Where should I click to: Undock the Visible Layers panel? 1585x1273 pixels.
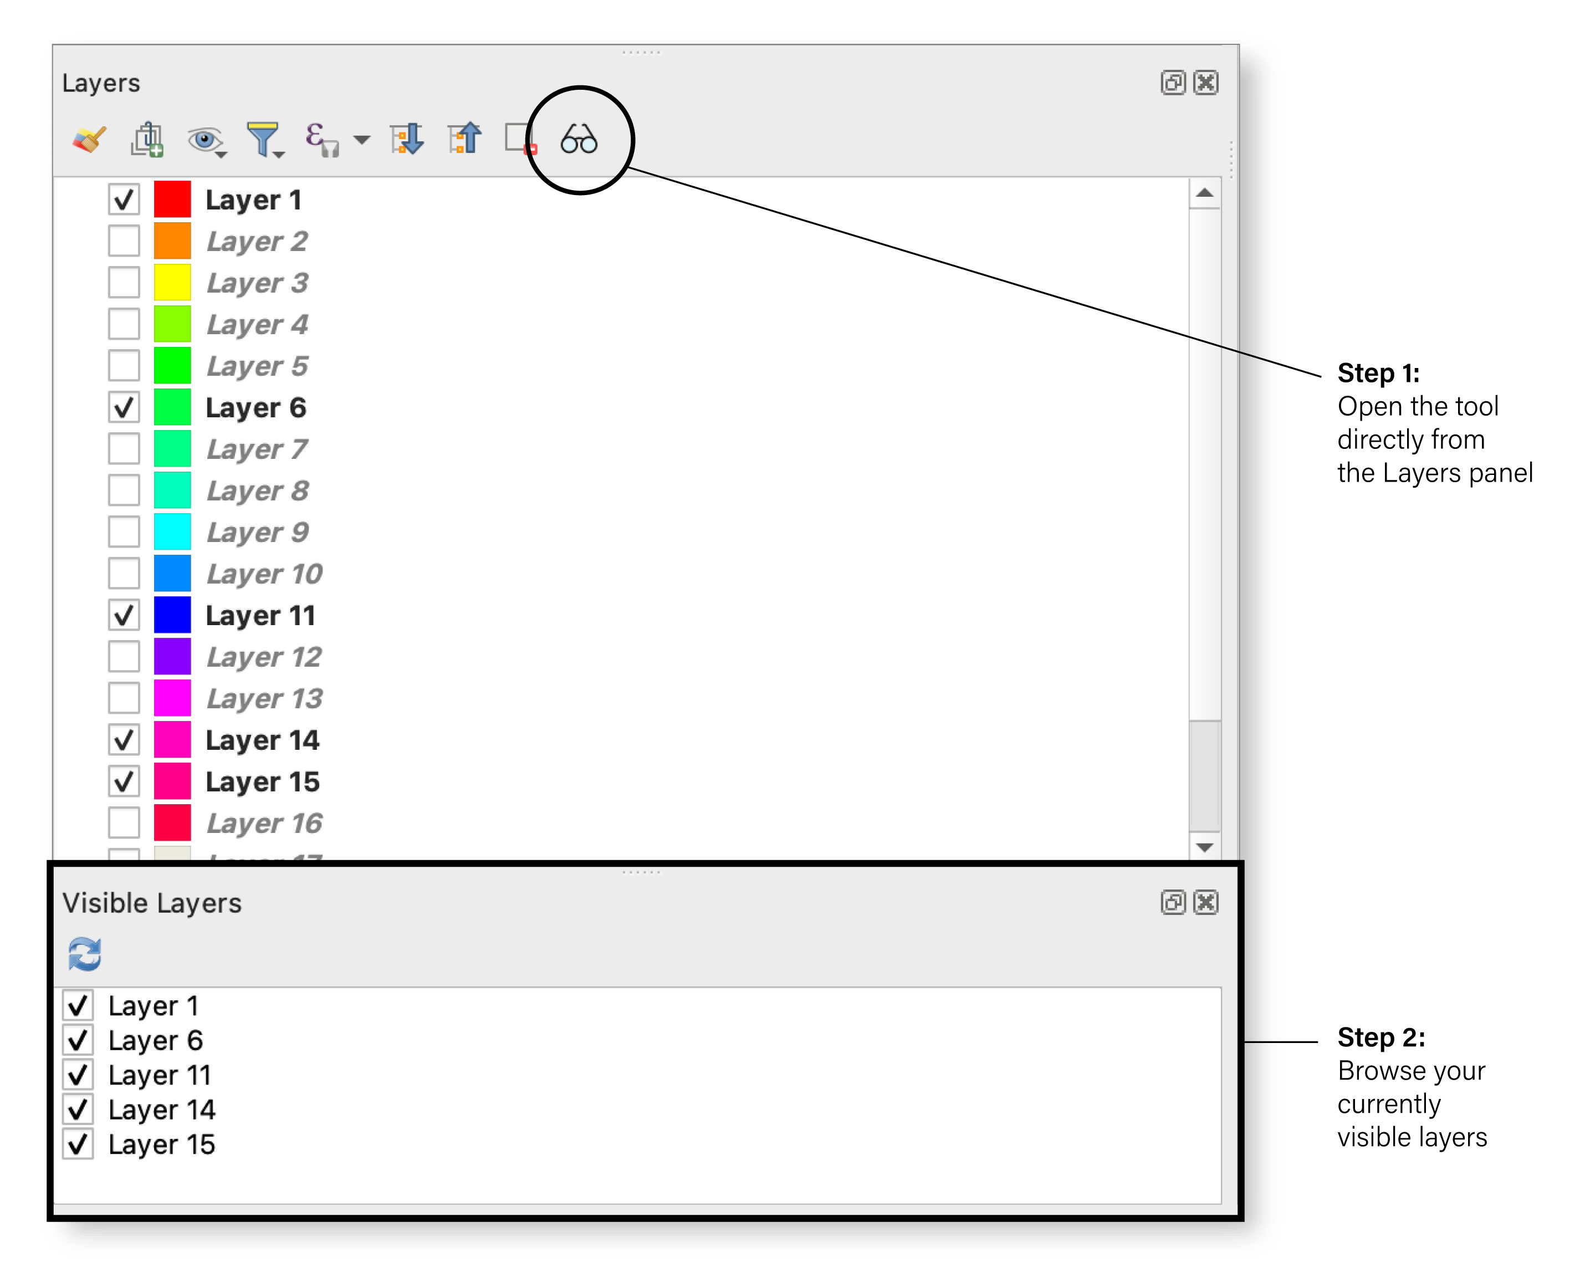click(1173, 902)
